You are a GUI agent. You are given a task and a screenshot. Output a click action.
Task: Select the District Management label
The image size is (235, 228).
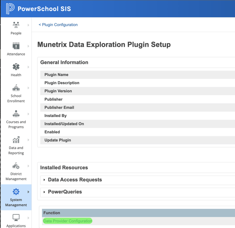pos(16,176)
